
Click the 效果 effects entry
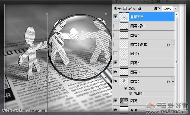pyautogui.click(x=132, y=88)
